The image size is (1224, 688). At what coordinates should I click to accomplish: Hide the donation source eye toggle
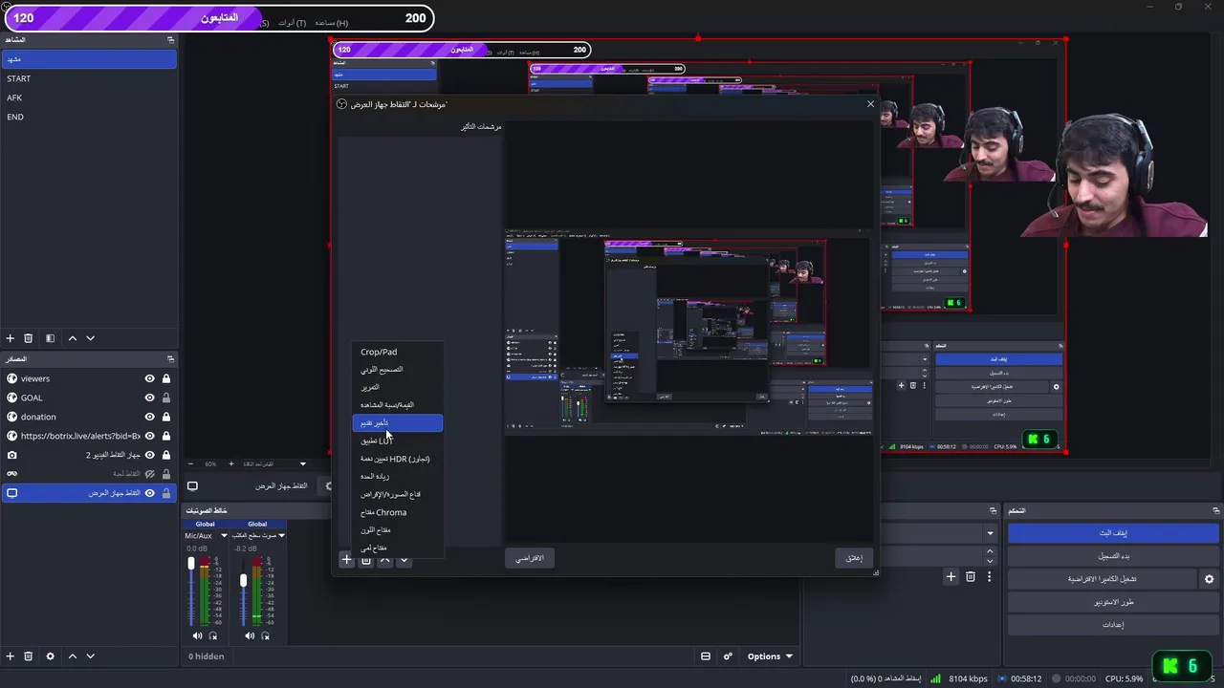(149, 417)
